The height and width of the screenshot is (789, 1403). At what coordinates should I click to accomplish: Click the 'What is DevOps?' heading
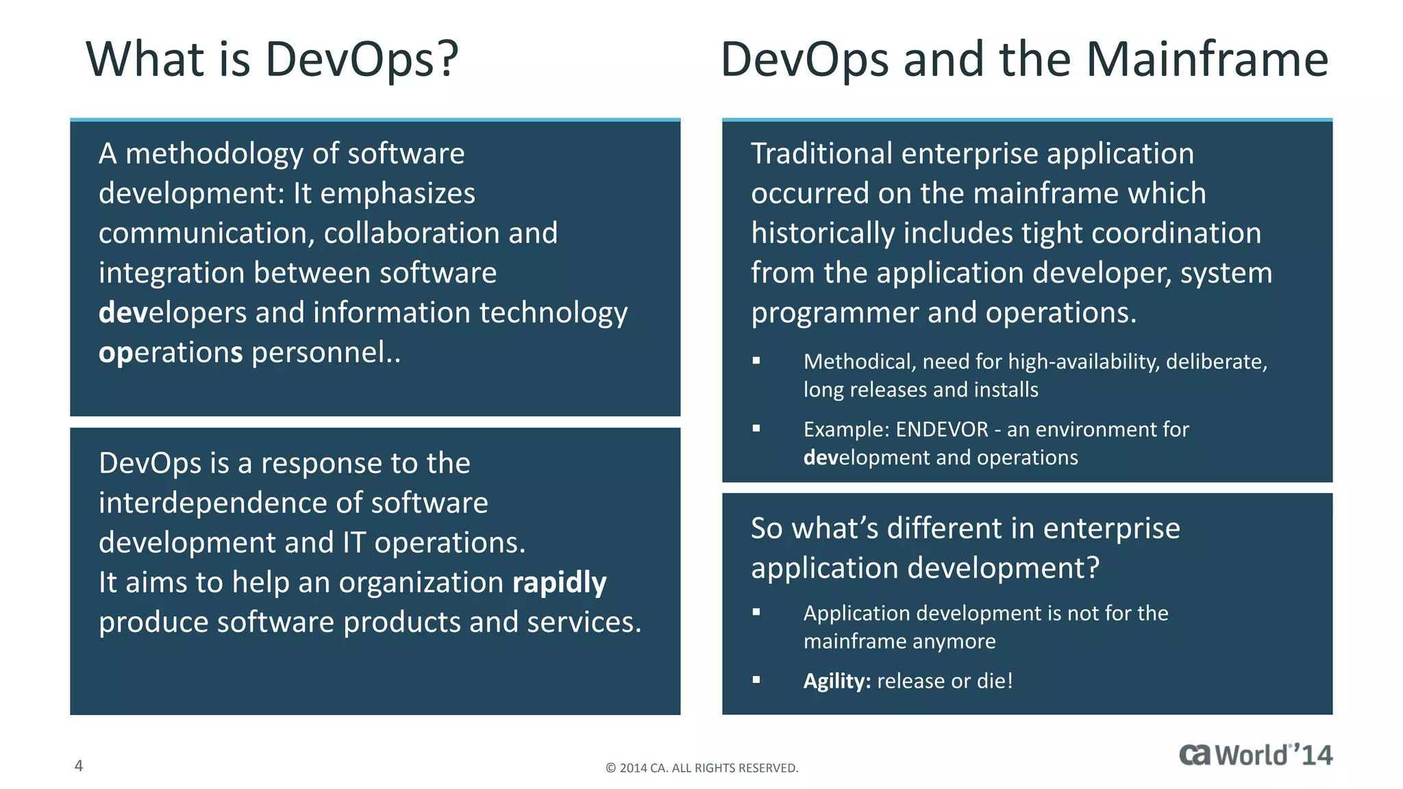point(272,60)
